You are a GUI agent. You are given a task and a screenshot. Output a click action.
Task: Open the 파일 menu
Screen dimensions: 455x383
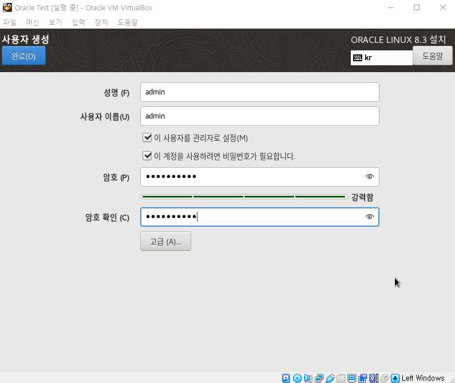click(10, 22)
